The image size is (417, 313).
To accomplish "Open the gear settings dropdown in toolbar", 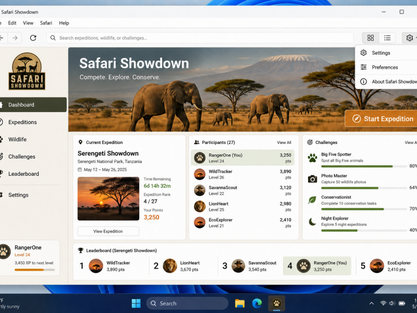I will (x=410, y=38).
